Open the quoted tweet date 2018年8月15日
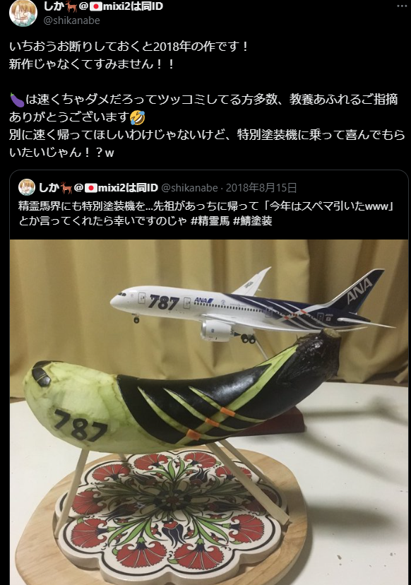 (261, 188)
